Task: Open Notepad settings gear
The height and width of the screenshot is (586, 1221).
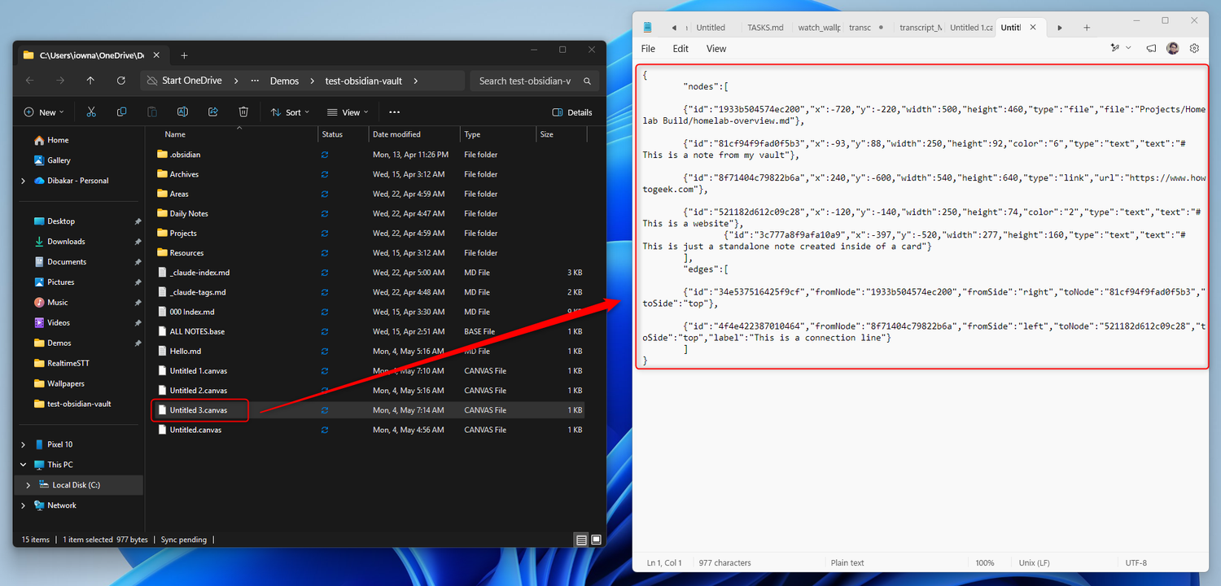Action: pos(1194,49)
